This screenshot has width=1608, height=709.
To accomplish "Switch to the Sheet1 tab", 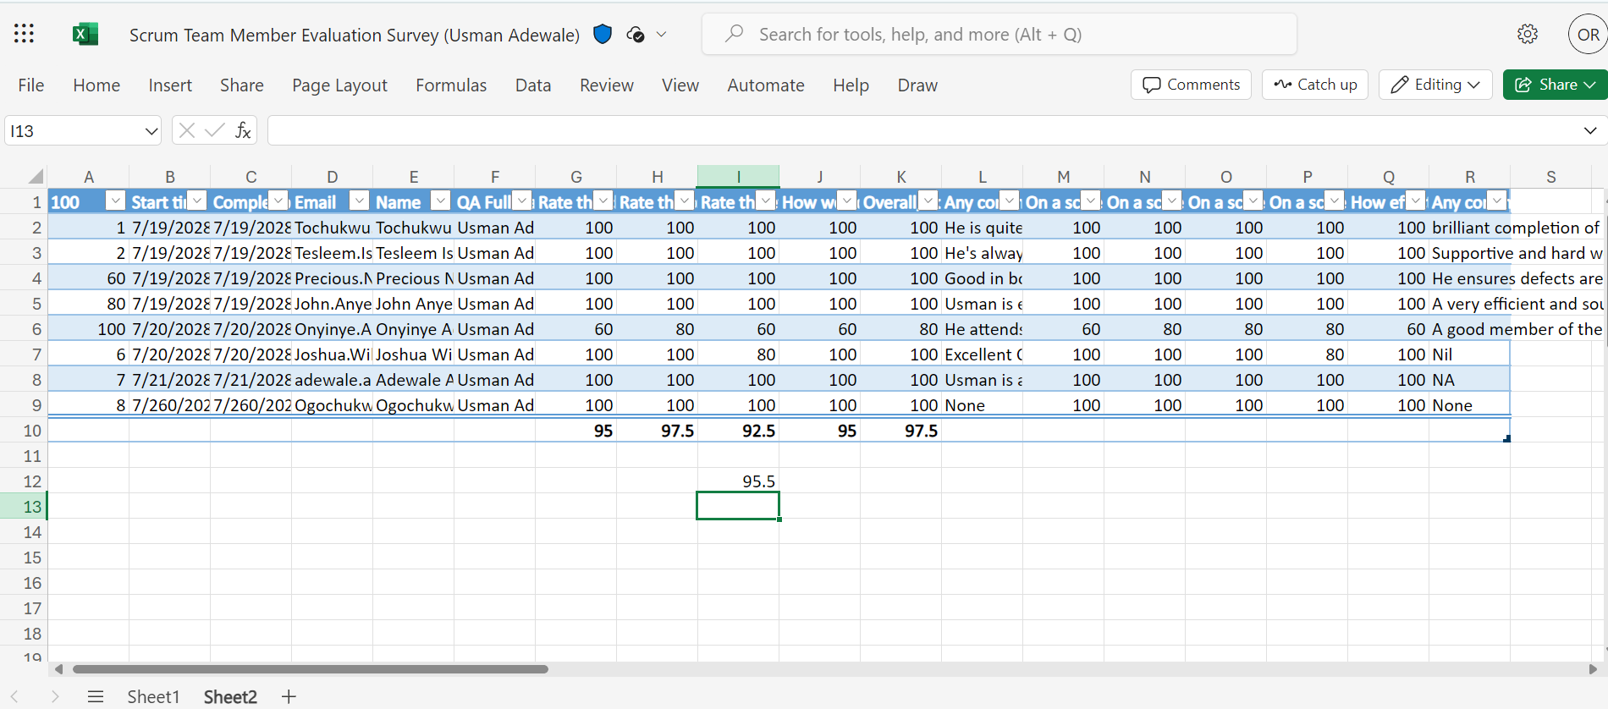I will click(153, 696).
